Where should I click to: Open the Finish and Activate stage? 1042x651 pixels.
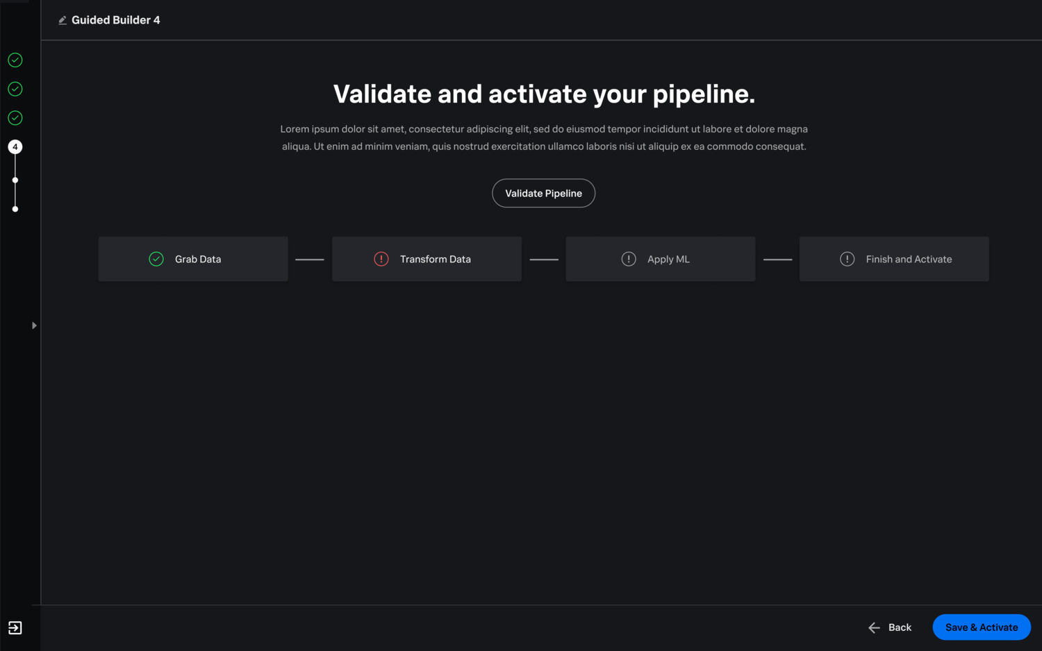[x=894, y=259]
